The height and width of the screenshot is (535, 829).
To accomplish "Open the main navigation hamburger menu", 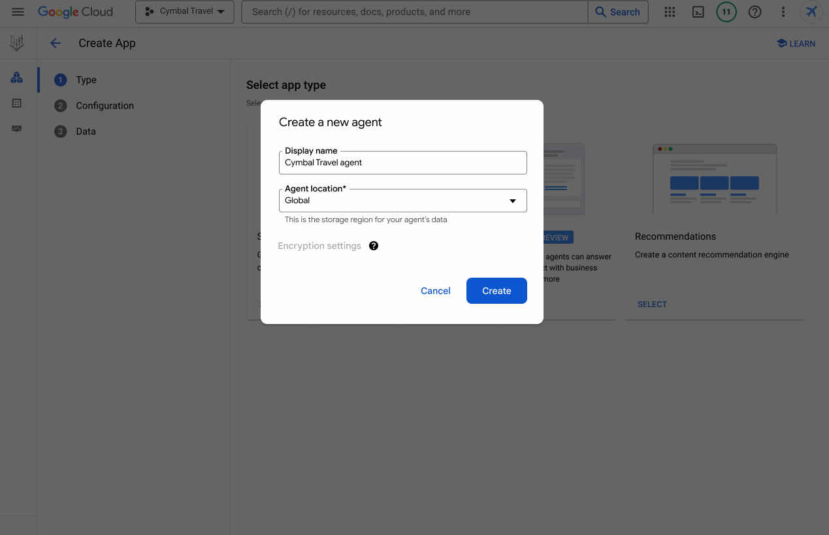I will pyautogui.click(x=18, y=12).
